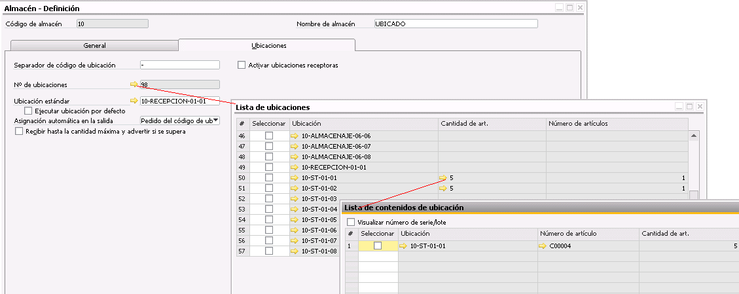Image resolution: width=739 pixels, height=294 pixels.
Task: Select checkbox for row 50 location
Action: point(268,177)
